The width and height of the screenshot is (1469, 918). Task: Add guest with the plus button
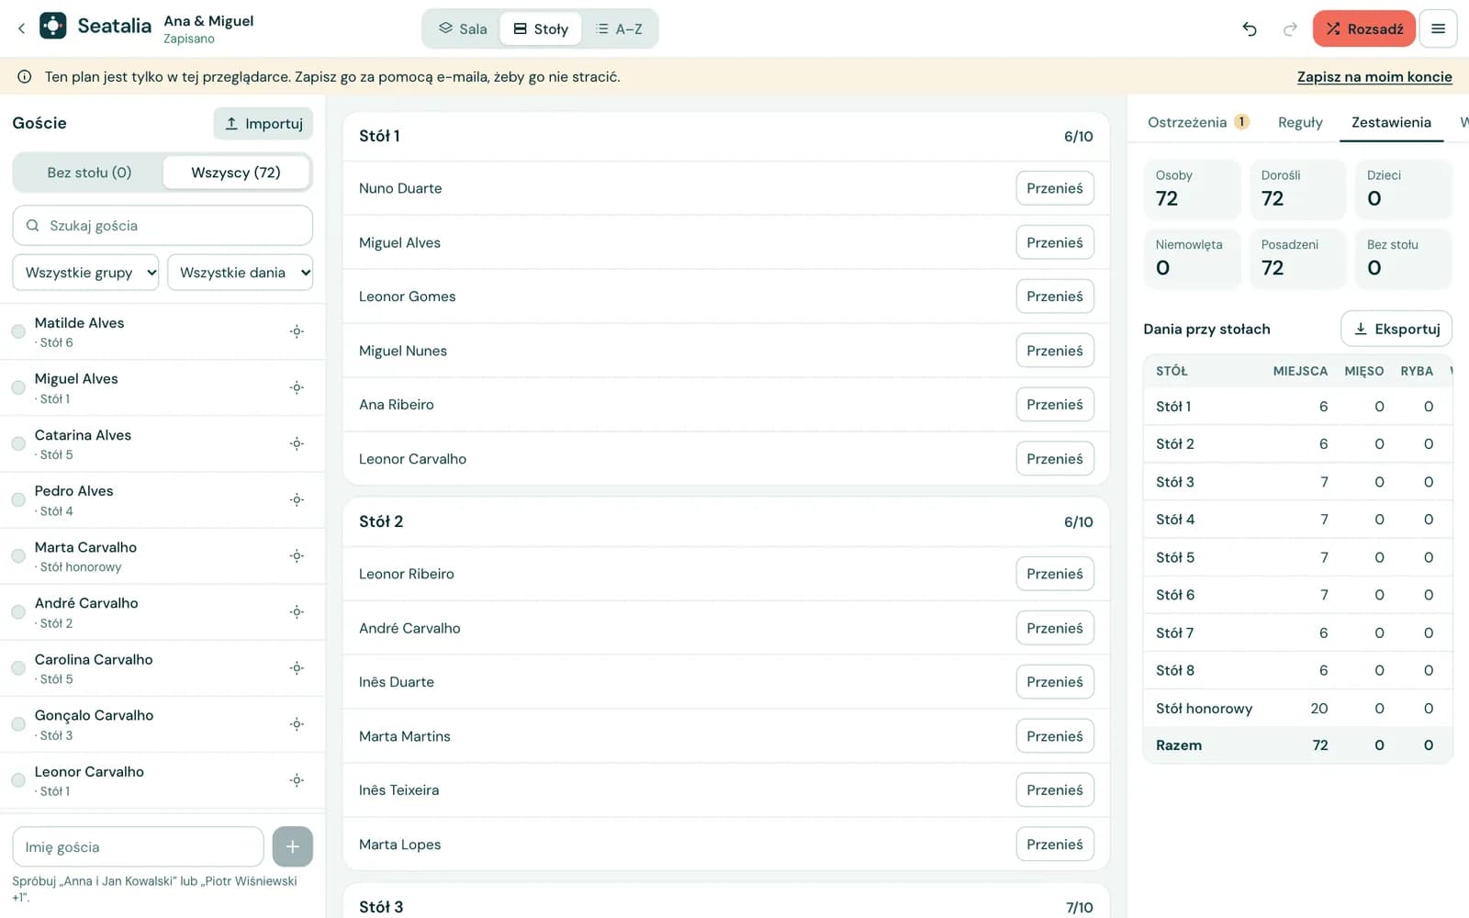point(292,846)
